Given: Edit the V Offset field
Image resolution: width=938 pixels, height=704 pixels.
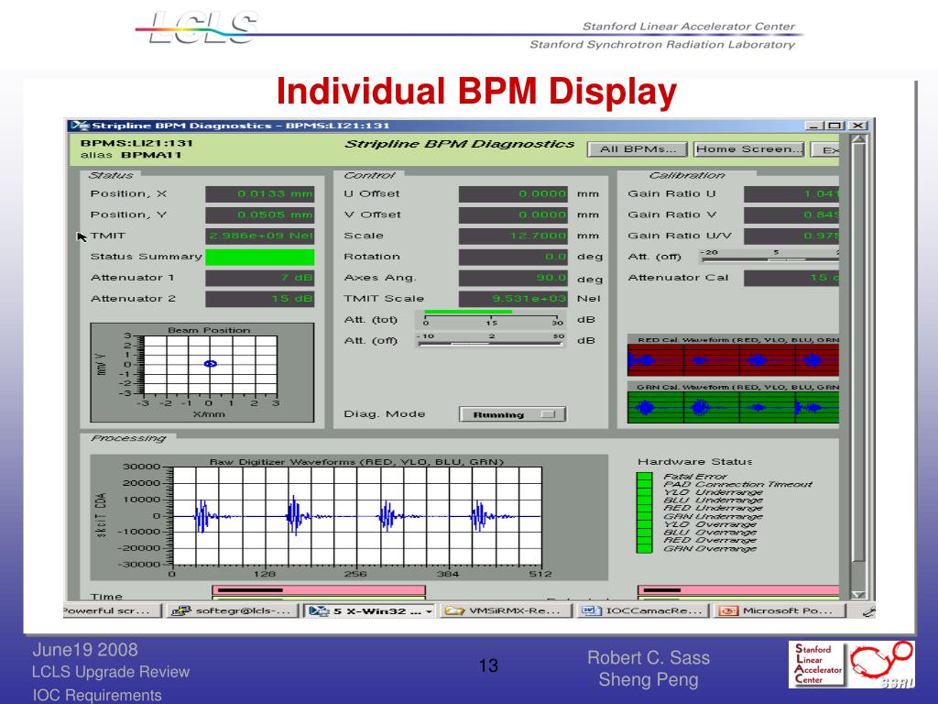Looking at the screenshot, I should click(x=513, y=214).
